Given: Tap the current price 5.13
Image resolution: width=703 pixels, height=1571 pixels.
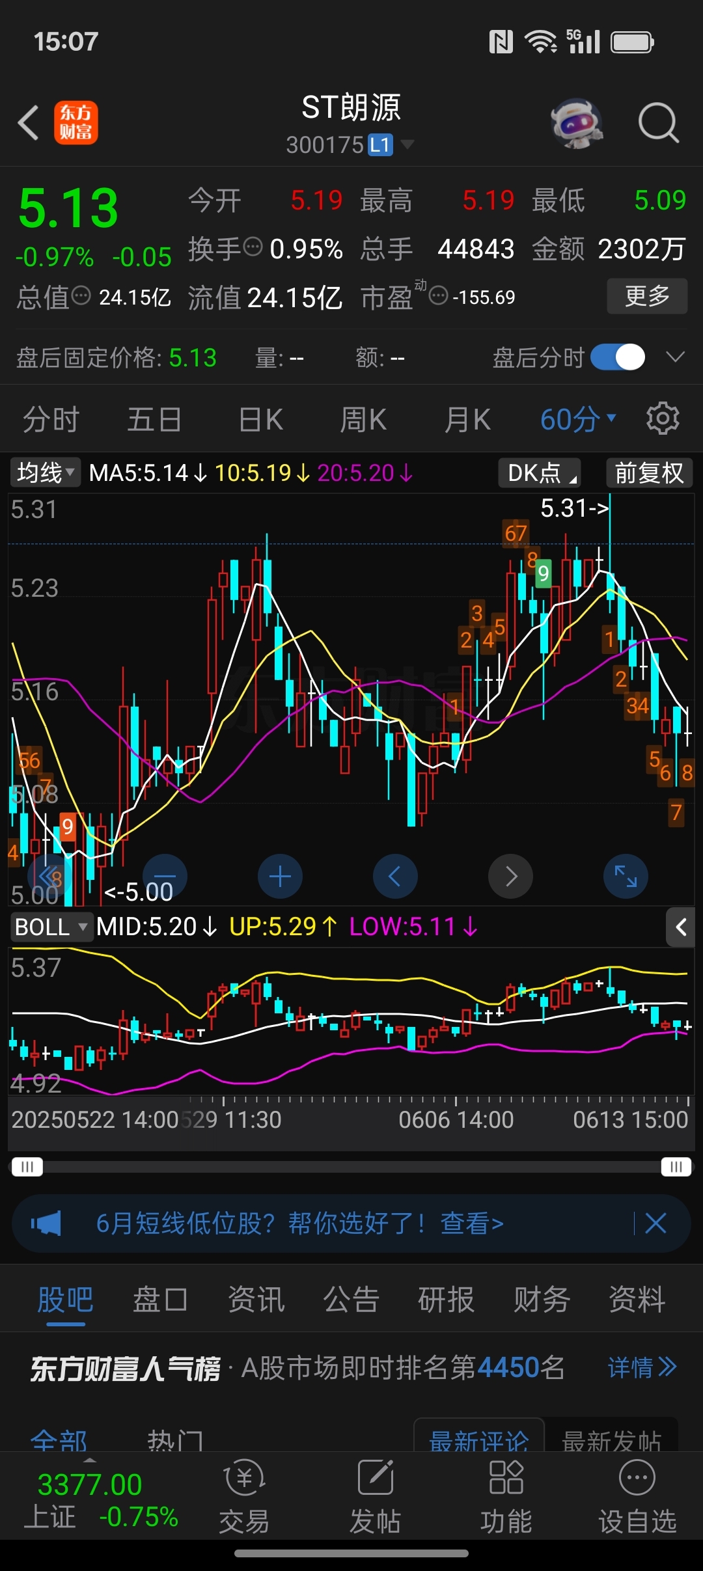Looking at the screenshot, I should click(x=68, y=208).
